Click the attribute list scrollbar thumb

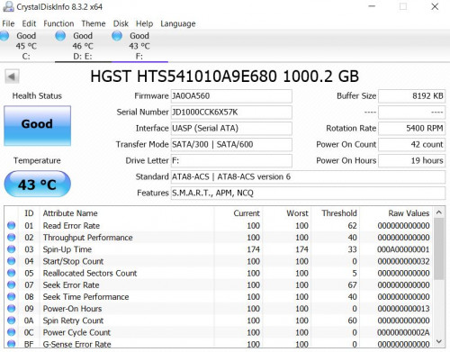[x=439, y=248]
